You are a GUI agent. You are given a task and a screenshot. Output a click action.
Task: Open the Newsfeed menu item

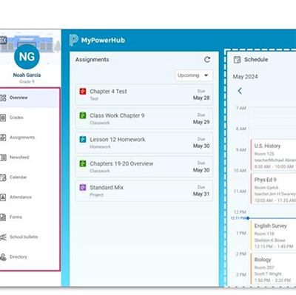29,157
